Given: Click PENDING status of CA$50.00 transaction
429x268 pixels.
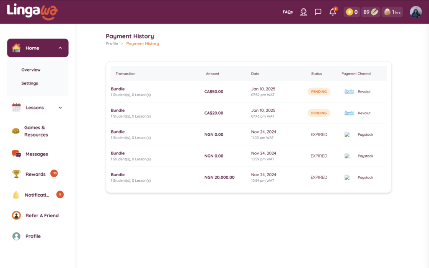Looking at the screenshot, I should (x=319, y=92).
